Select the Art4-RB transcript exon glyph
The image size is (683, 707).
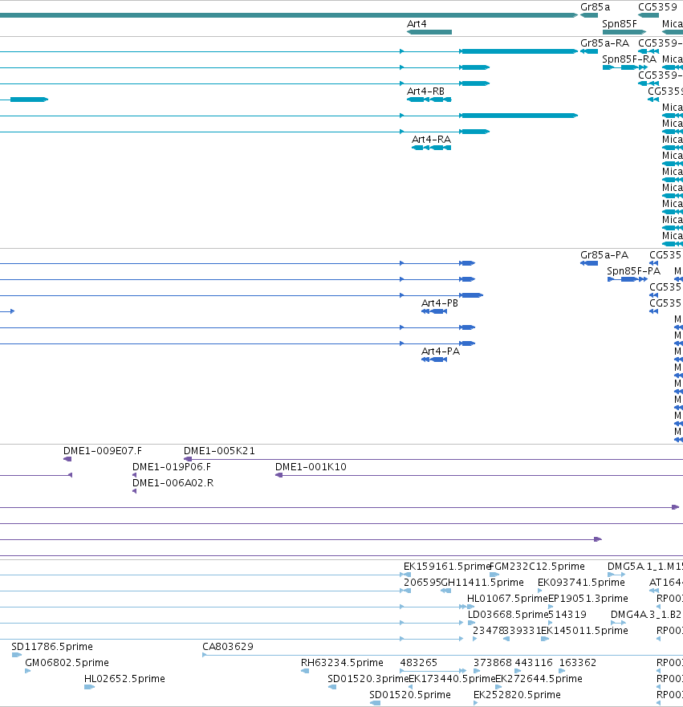[x=429, y=100]
